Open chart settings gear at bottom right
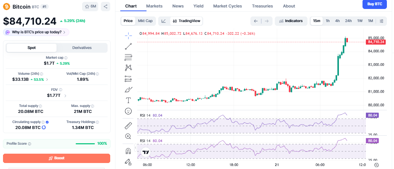 376,165
